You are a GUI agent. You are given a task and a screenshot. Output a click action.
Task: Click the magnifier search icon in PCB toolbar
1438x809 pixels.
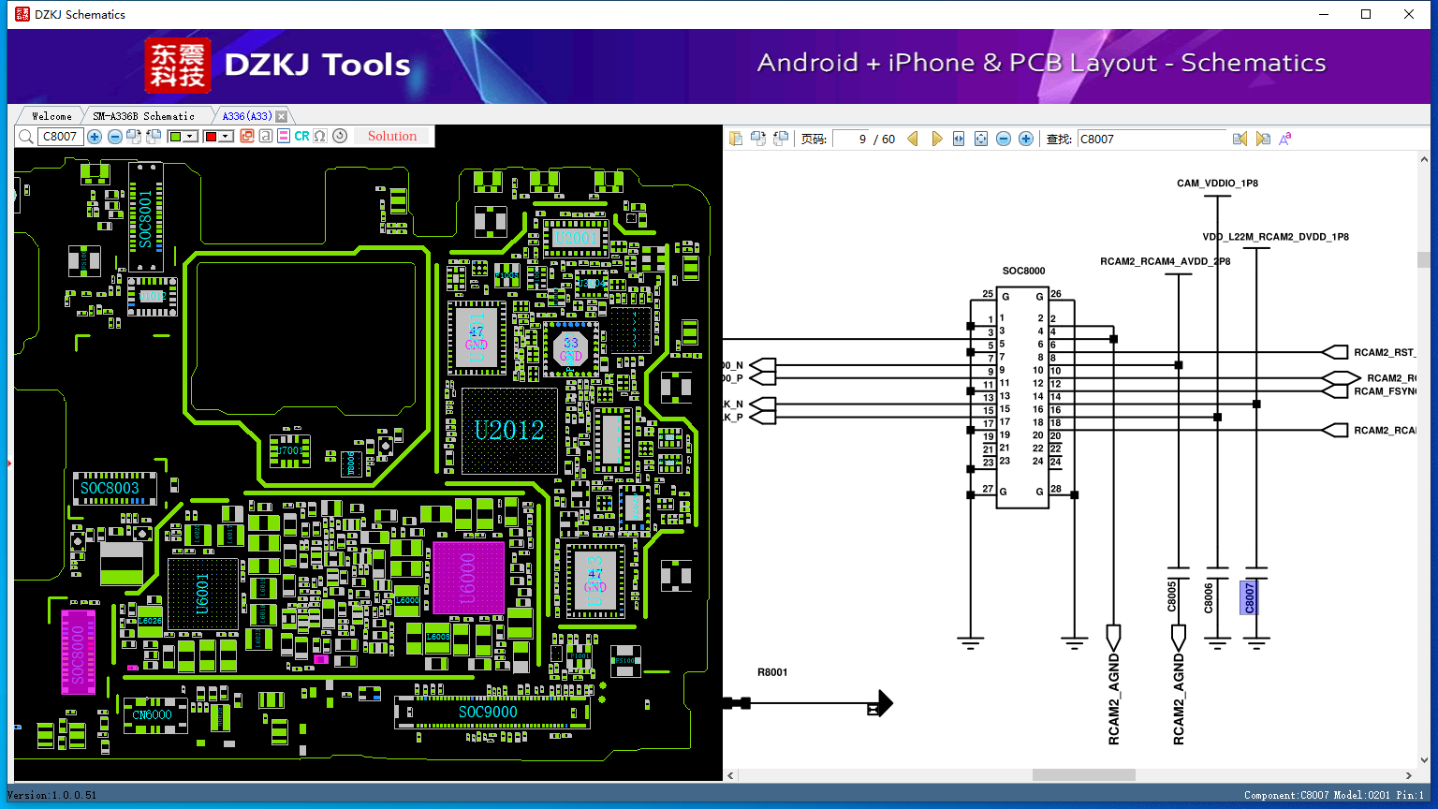[26, 137]
